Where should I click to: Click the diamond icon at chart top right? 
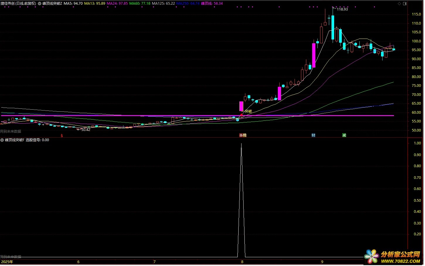point(399,4)
